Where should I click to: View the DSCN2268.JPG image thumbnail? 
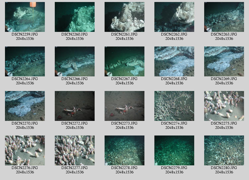(x=174, y=61)
